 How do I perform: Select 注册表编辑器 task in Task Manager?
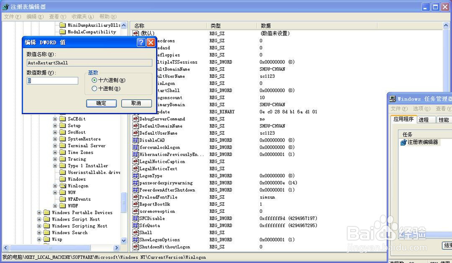(x=420, y=142)
